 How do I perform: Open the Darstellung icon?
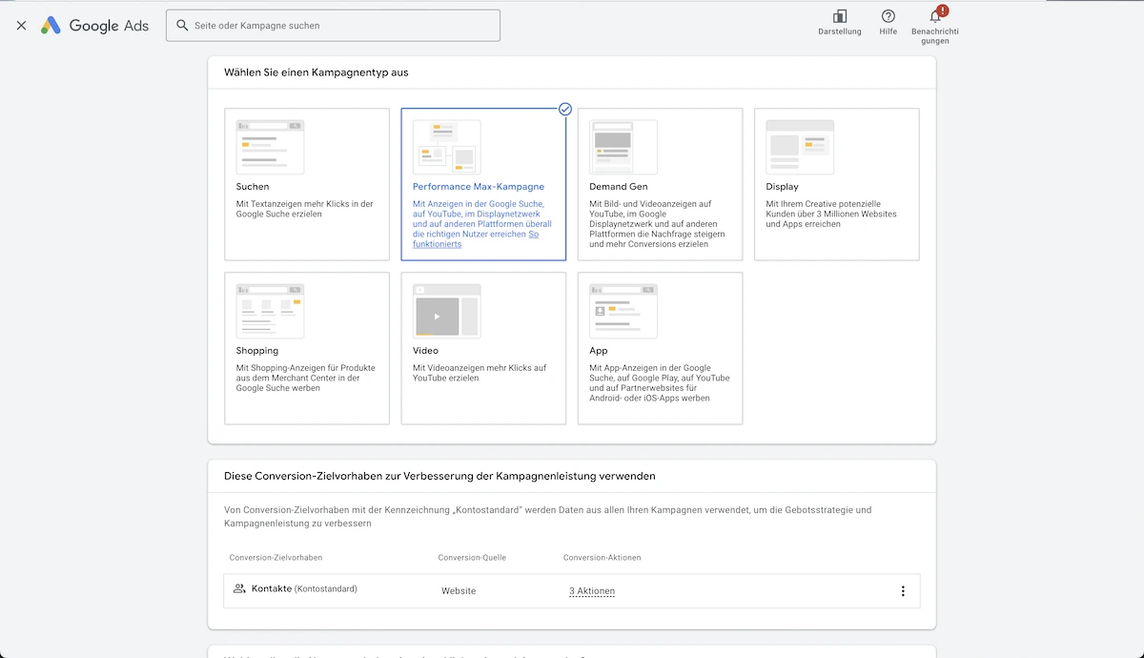click(840, 16)
